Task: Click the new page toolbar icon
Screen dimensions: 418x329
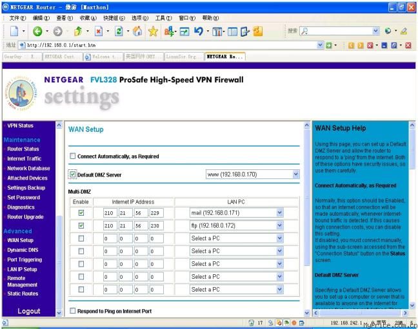Action: click(x=14, y=31)
